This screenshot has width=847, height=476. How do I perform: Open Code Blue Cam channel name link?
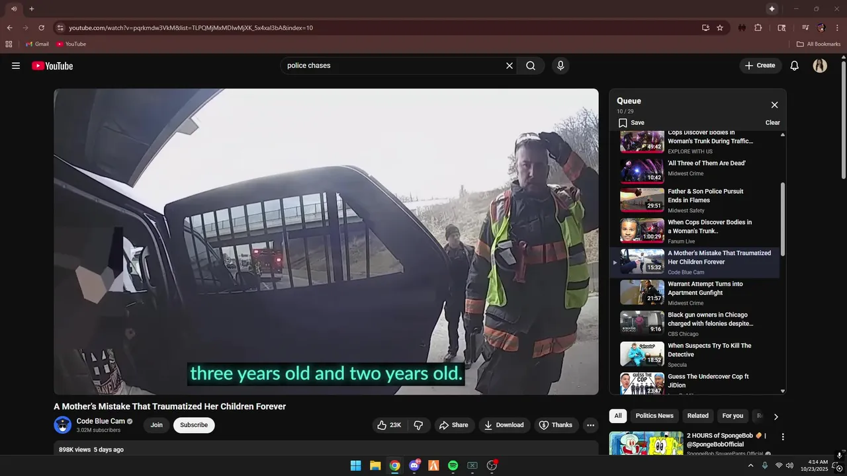click(x=101, y=421)
